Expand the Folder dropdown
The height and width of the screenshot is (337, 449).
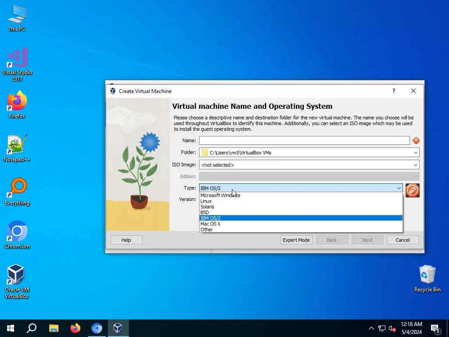[416, 152]
